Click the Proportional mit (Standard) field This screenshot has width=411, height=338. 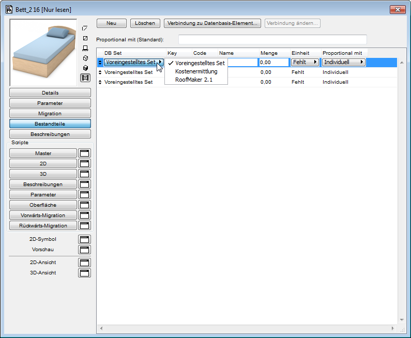(x=272, y=40)
